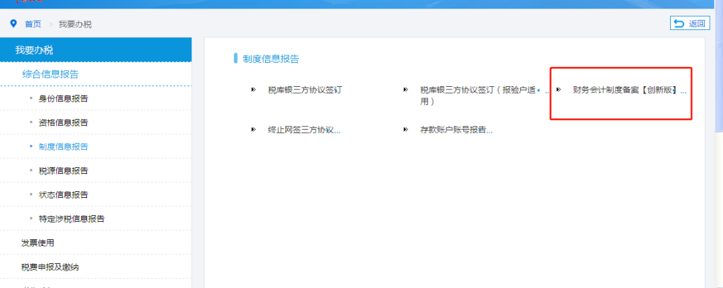The height and width of the screenshot is (288, 723).
Task: Click arrow icon beside 存款账户账号报告
Action: [x=405, y=129]
